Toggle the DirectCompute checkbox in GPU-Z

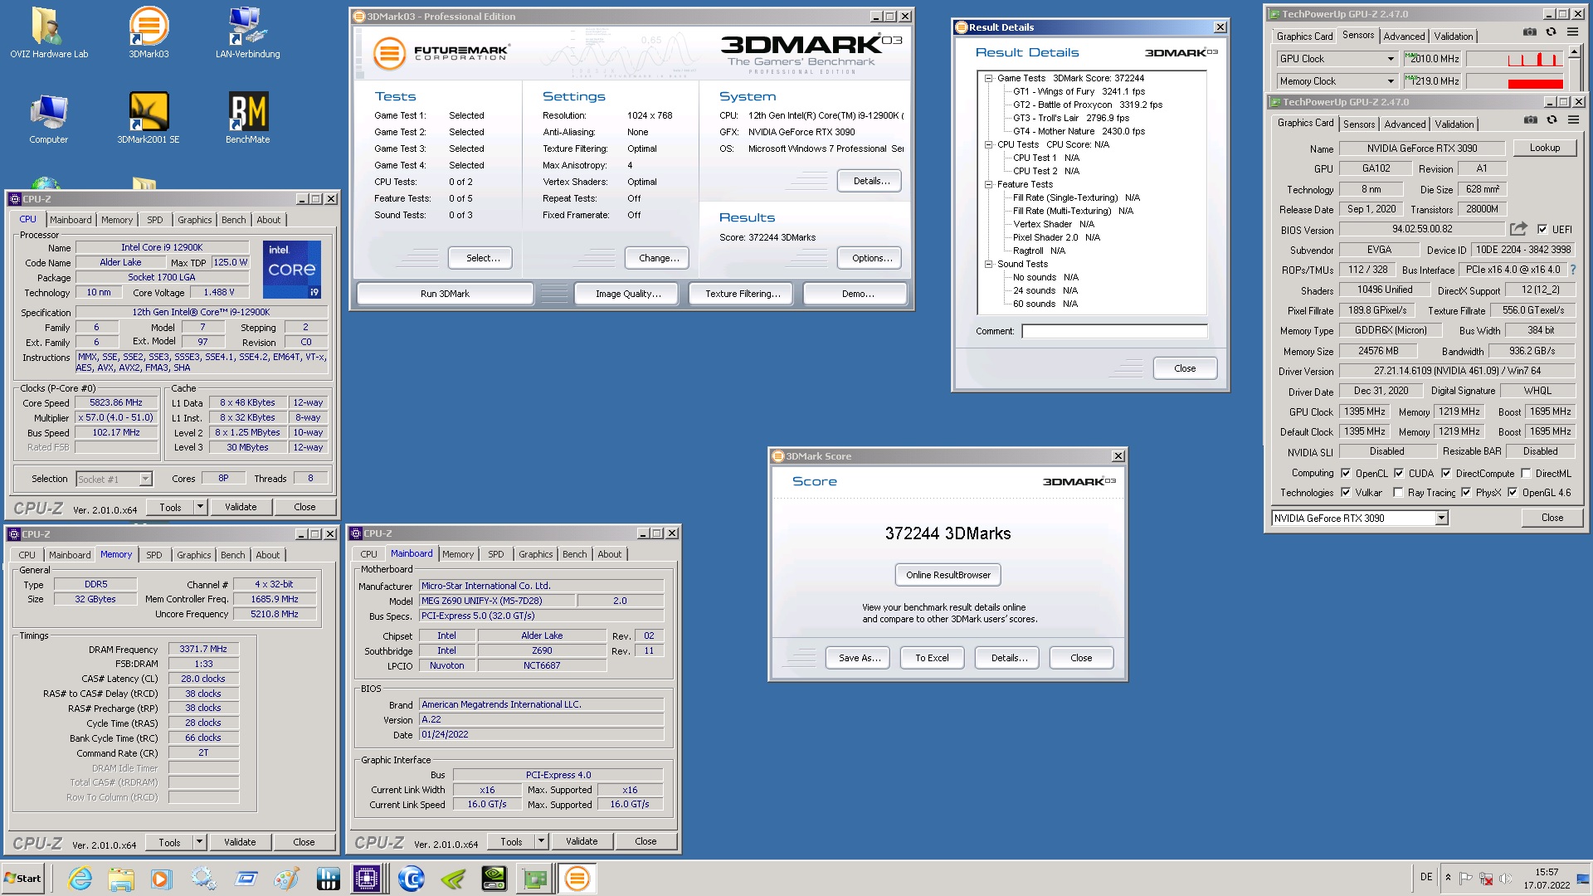pyautogui.click(x=1446, y=473)
